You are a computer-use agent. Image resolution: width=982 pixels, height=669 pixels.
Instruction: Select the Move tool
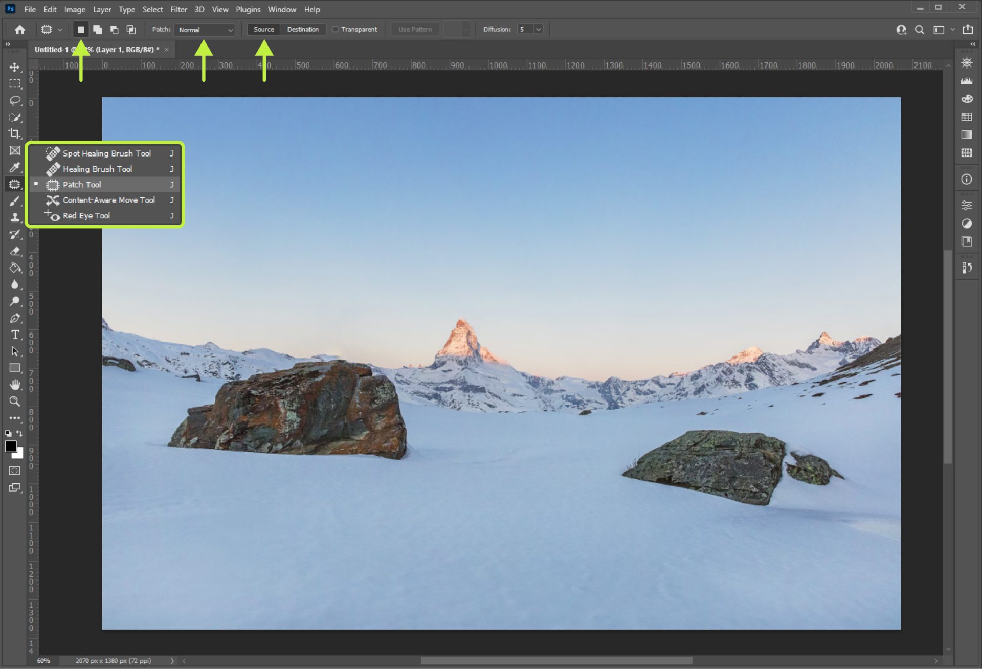point(15,67)
